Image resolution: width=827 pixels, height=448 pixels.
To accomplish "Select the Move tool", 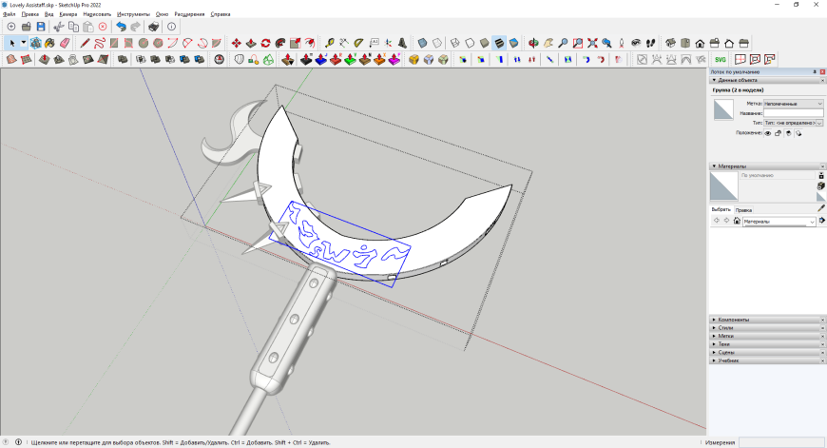I will 237,43.
